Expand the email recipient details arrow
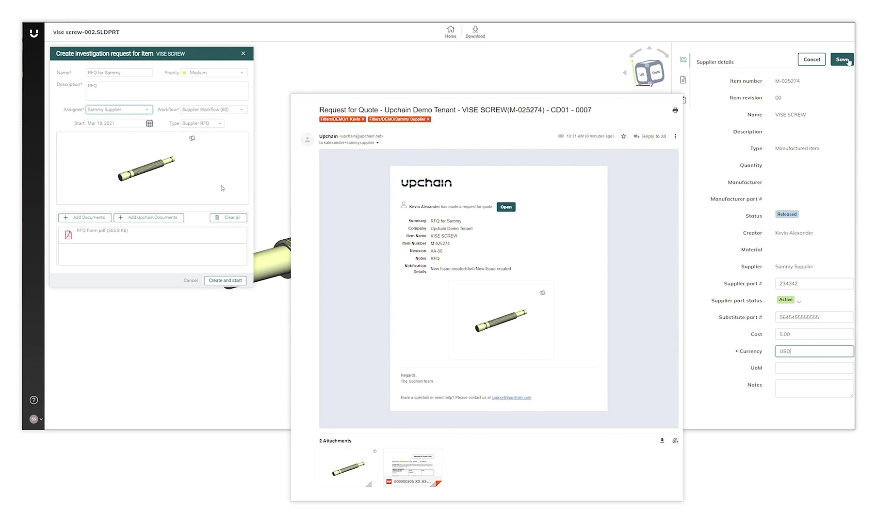877x523 pixels. tap(377, 143)
